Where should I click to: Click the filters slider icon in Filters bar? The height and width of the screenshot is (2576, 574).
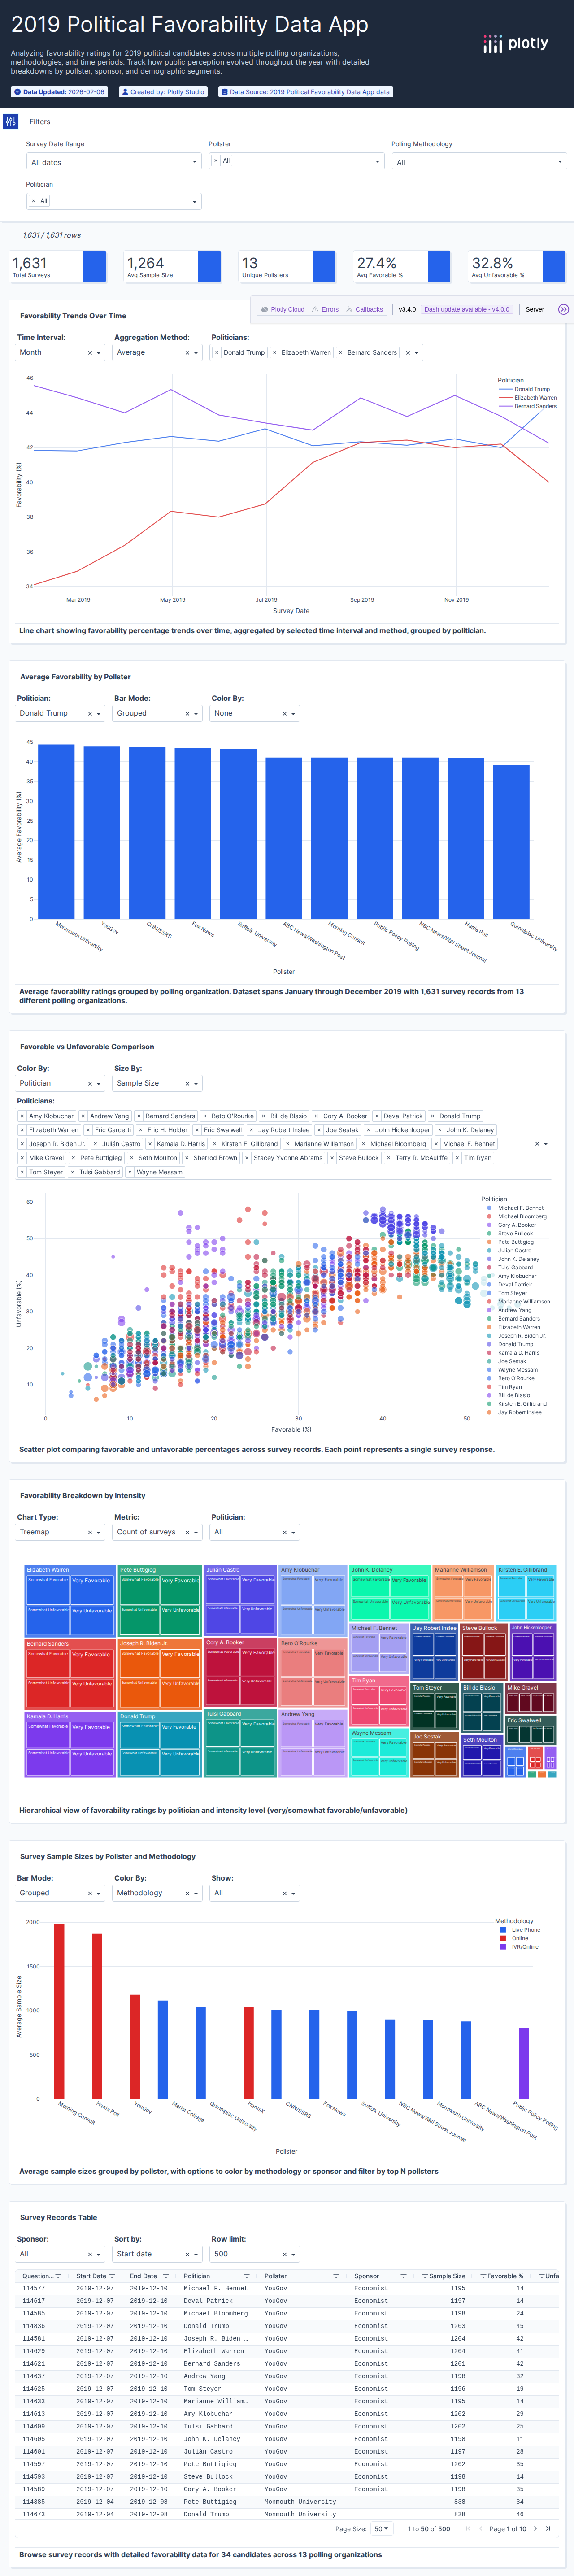(12, 121)
